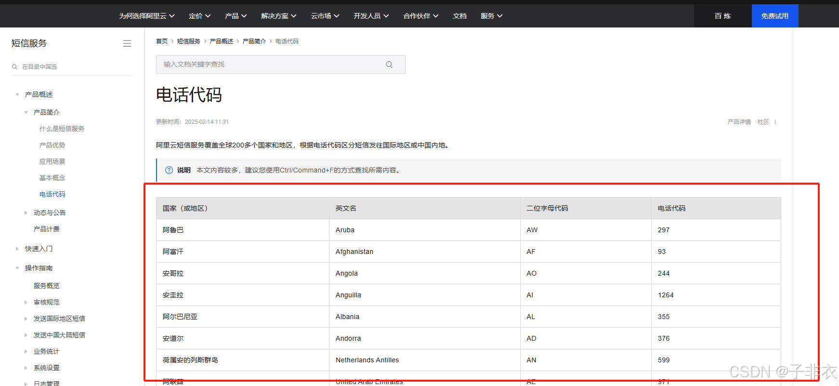Click the sidebar filter search icon
This screenshot has width=839, height=386.
click(x=14, y=67)
